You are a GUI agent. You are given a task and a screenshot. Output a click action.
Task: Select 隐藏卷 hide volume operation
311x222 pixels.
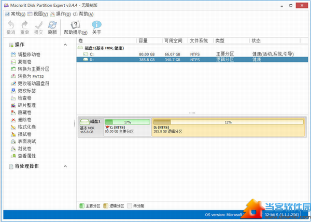click(x=21, y=113)
